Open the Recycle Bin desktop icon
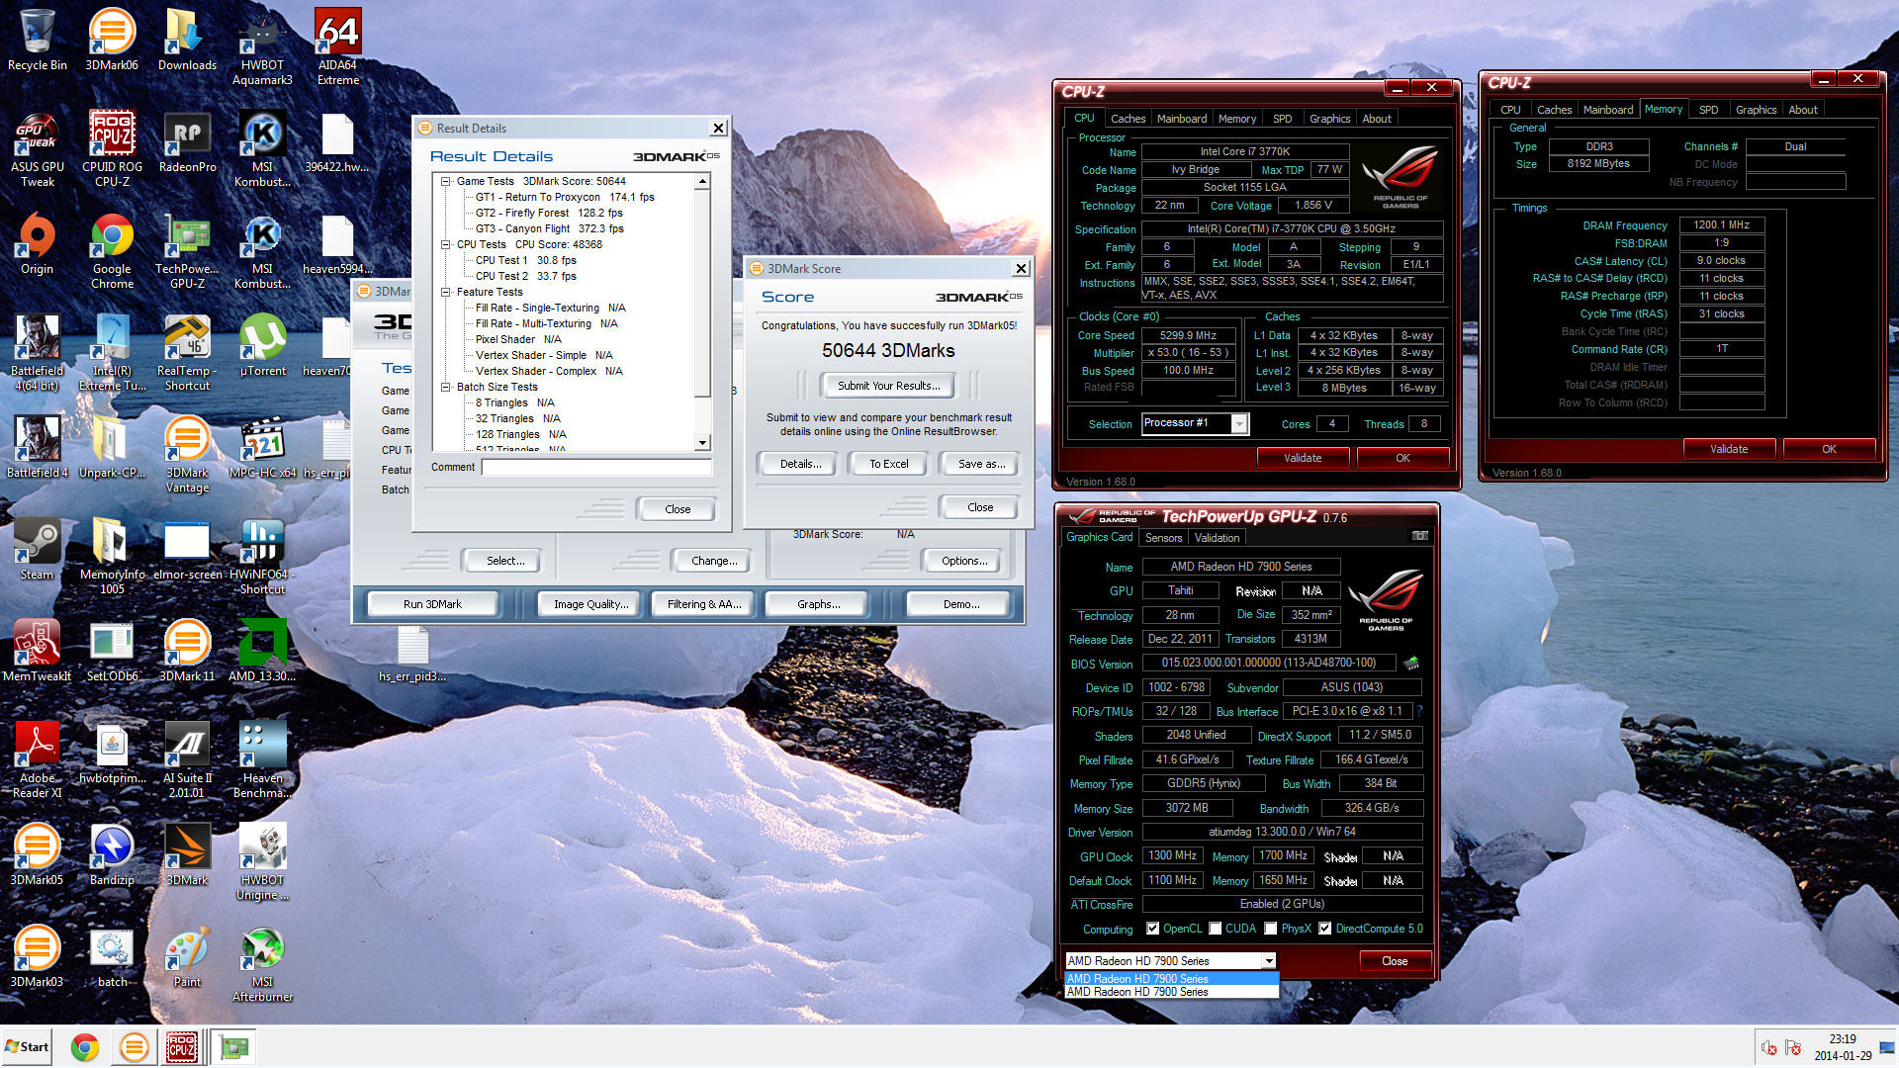The height and width of the screenshot is (1068, 1899). pyautogui.click(x=37, y=40)
